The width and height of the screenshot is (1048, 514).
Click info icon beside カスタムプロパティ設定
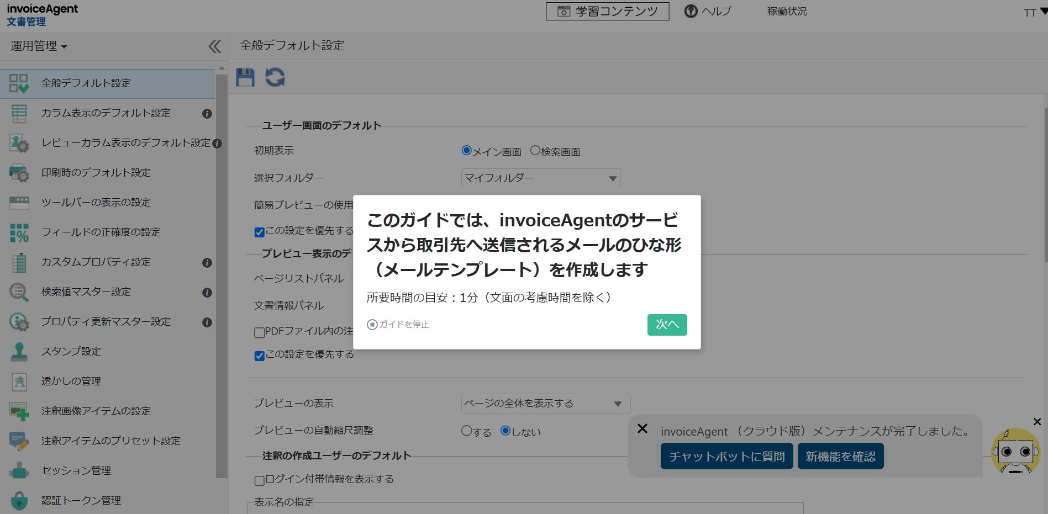click(x=207, y=263)
